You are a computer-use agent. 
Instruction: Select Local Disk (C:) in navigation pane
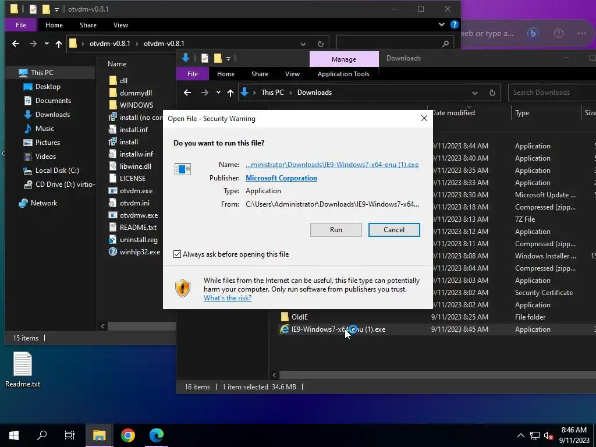click(57, 171)
